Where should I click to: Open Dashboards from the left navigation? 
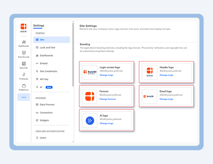click(x=24, y=44)
